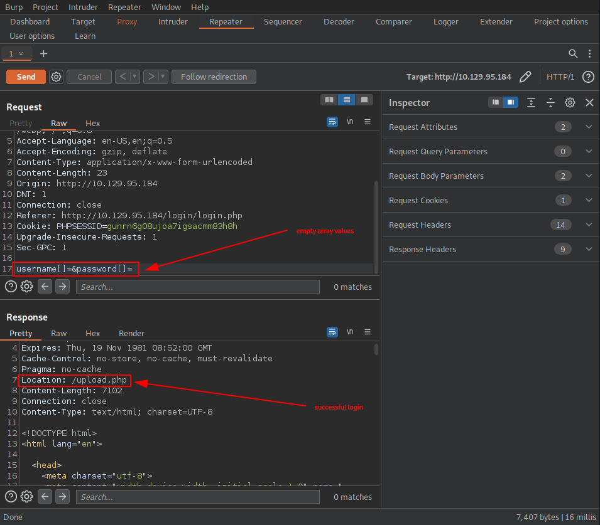Click the Repeater search magnifier icon
This screenshot has height=525, width=600.
(573, 53)
